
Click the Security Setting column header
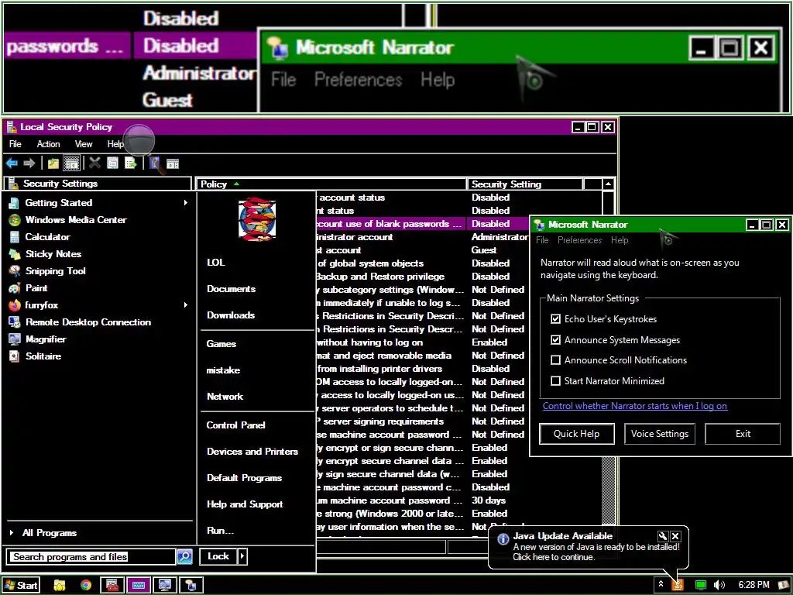[524, 184]
